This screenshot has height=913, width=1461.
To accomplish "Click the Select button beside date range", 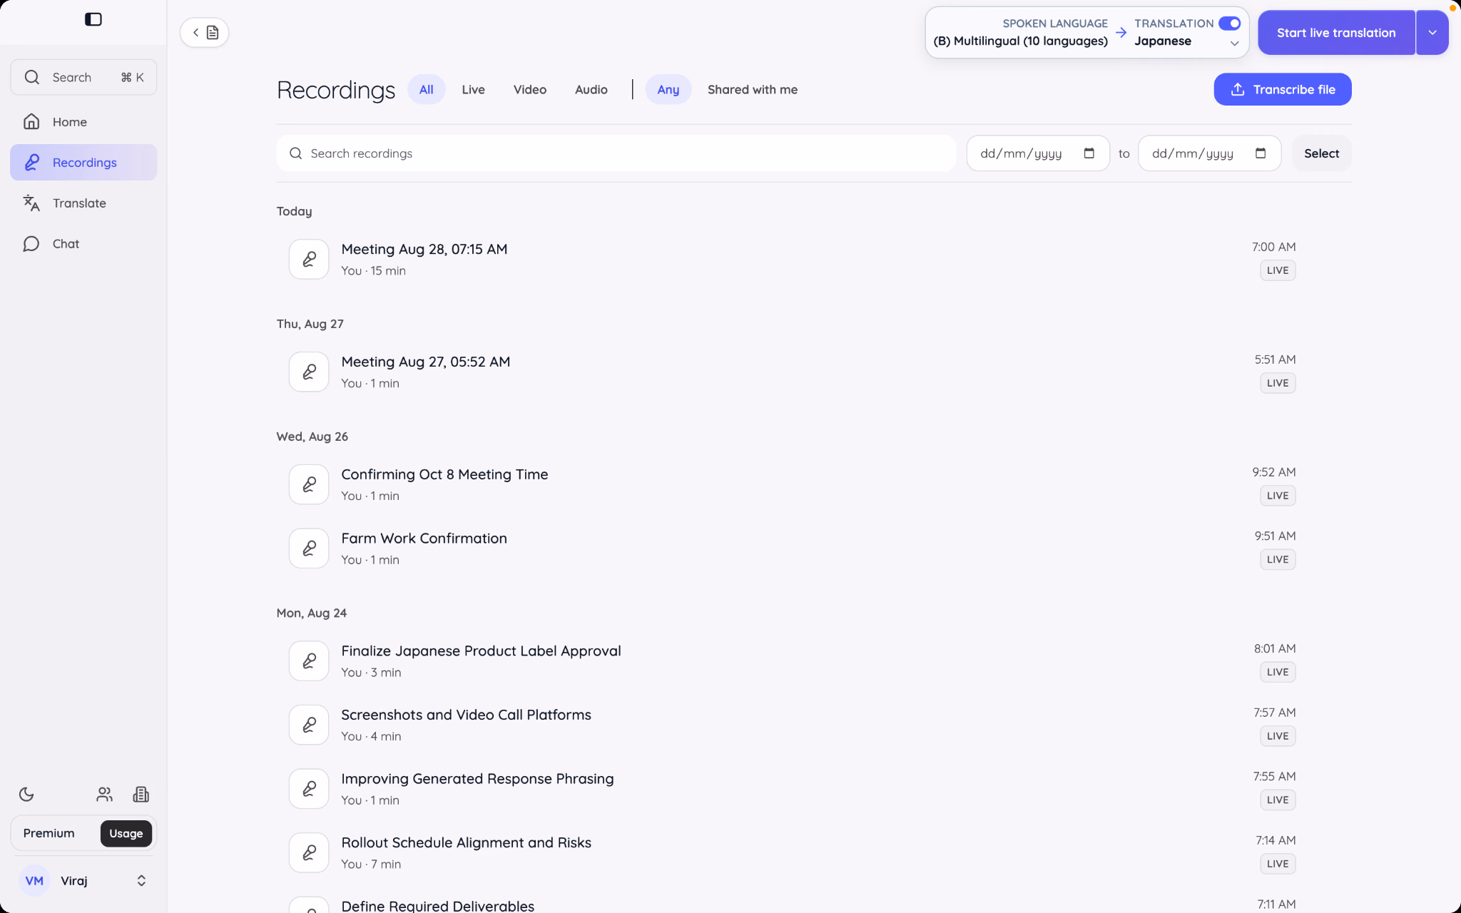I will click(1322, 153).
